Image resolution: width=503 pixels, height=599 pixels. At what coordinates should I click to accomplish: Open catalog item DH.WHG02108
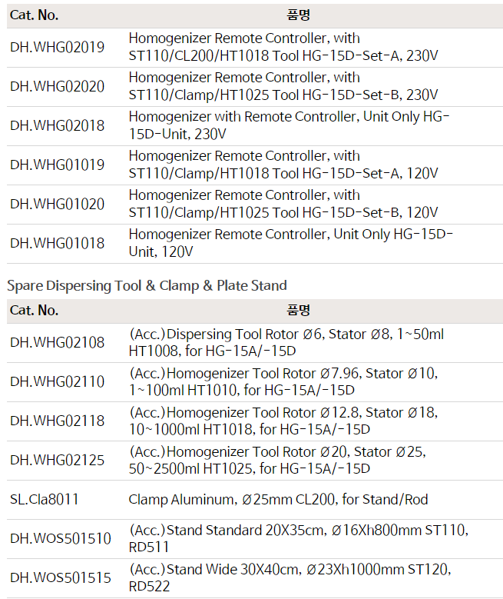tap(58, 343)
